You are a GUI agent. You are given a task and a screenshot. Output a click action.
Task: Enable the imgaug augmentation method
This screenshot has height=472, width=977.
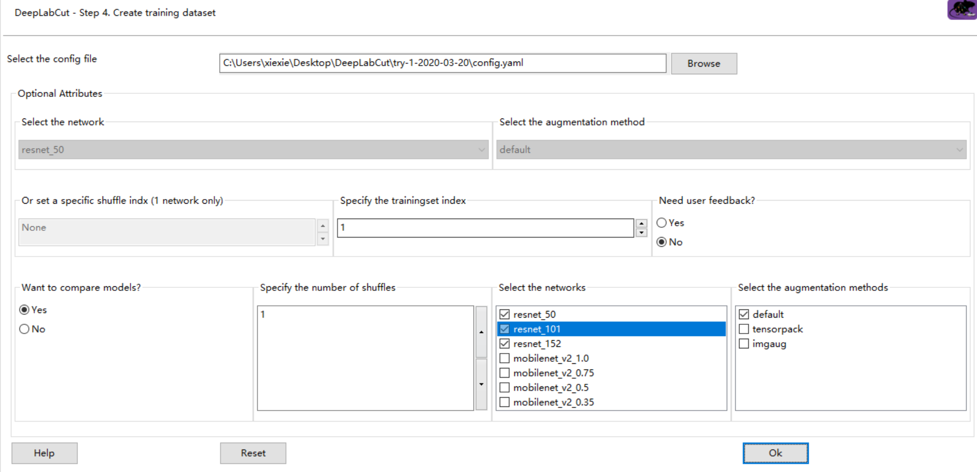[744, 344]
